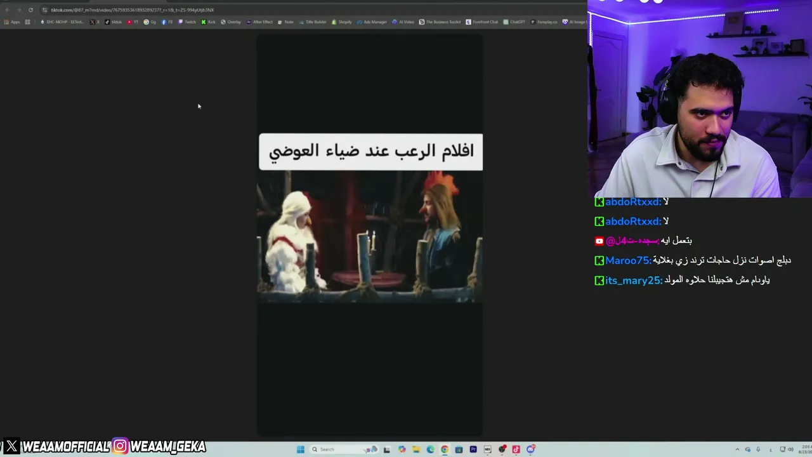Click the browser forward arrow
This screenshot has height=457, width=812.
[x=19, y=10]
